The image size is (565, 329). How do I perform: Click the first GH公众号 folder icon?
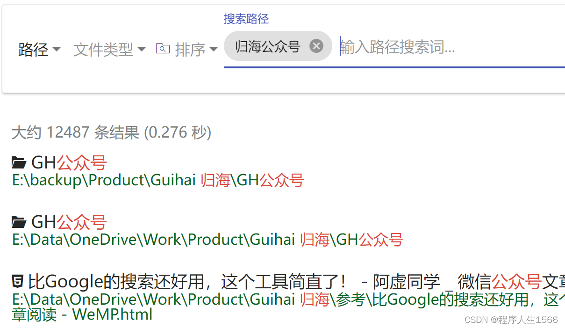coord(19,163)
